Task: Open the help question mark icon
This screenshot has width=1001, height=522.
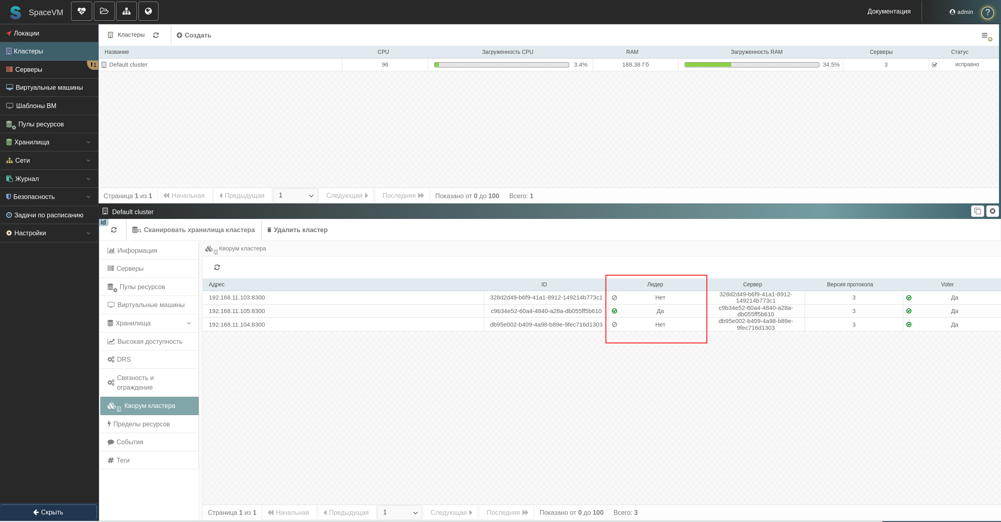Action: [x=987, y=12]
